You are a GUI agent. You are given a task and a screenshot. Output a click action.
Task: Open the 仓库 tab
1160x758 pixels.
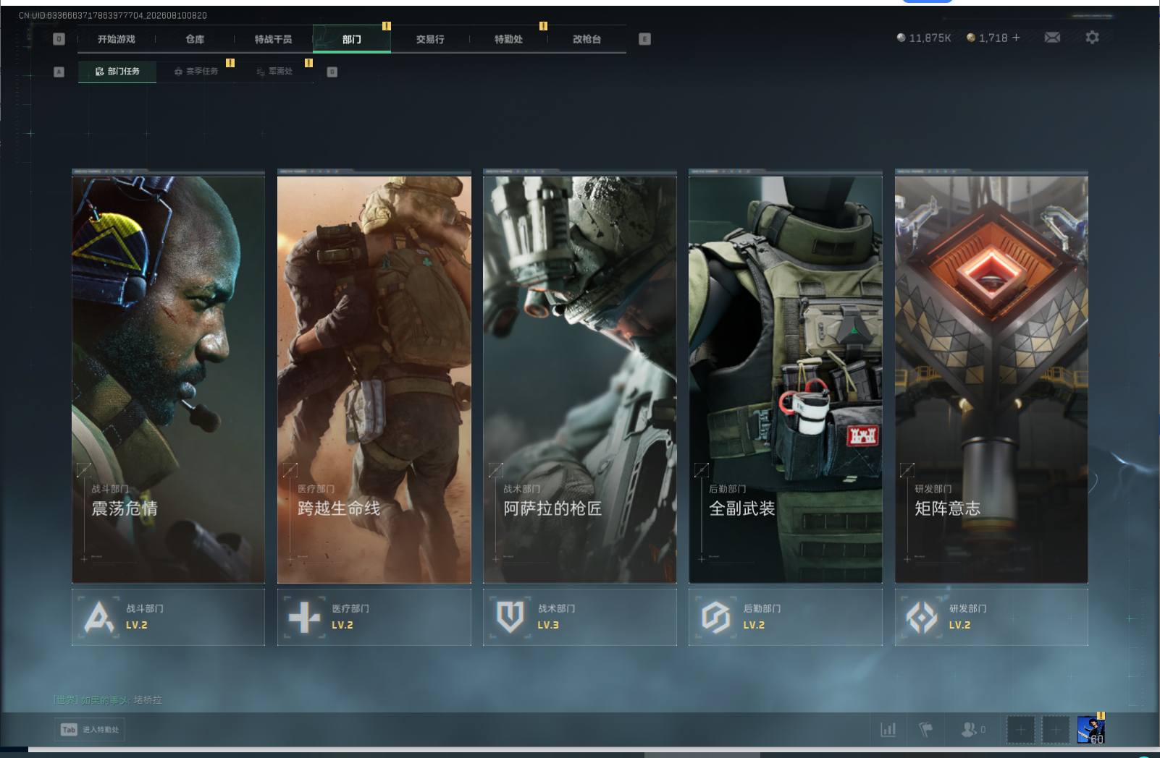pos(195,39)
